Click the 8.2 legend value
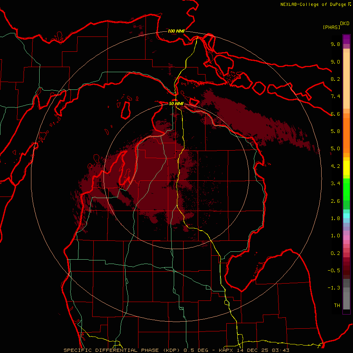This screenshot has height=353, width=353. [x=335, y=79]
